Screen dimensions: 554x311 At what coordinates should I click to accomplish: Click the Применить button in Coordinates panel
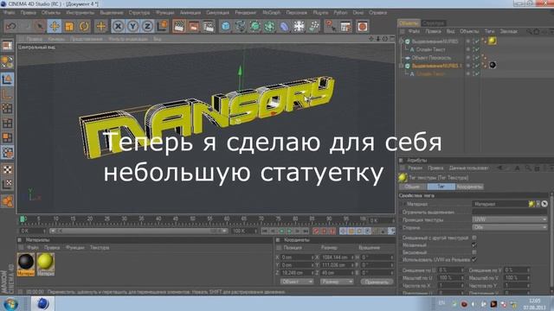click(377, 282)
